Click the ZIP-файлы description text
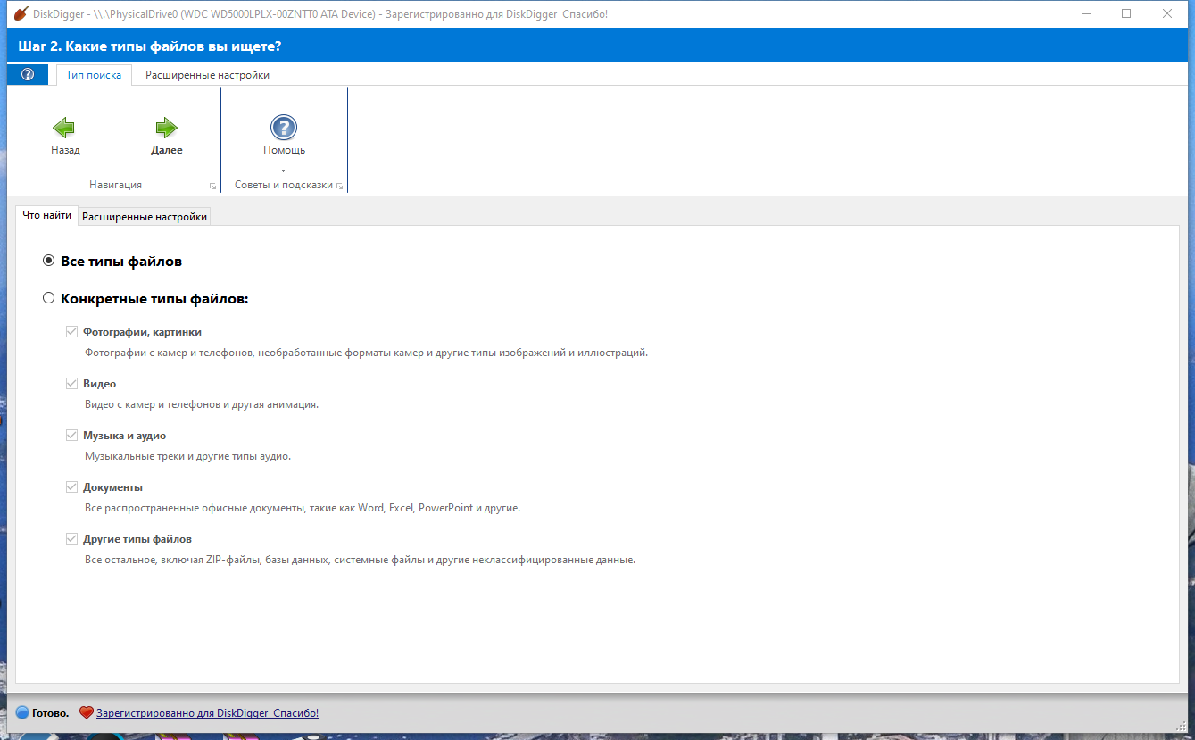 [360, 560]
